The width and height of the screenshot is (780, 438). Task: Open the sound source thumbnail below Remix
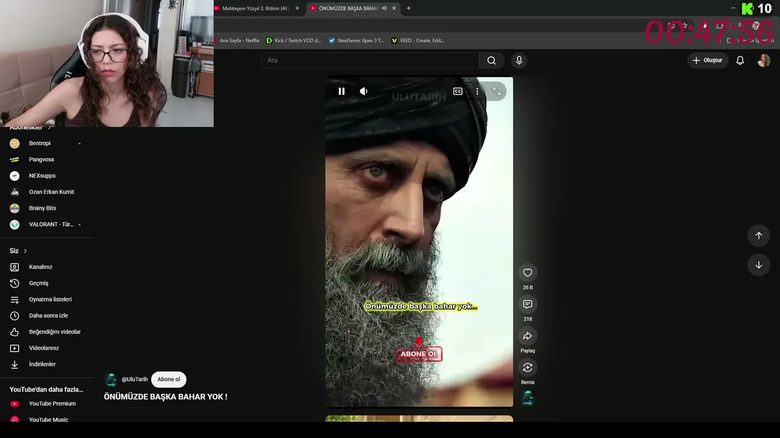tap(528, 398)
